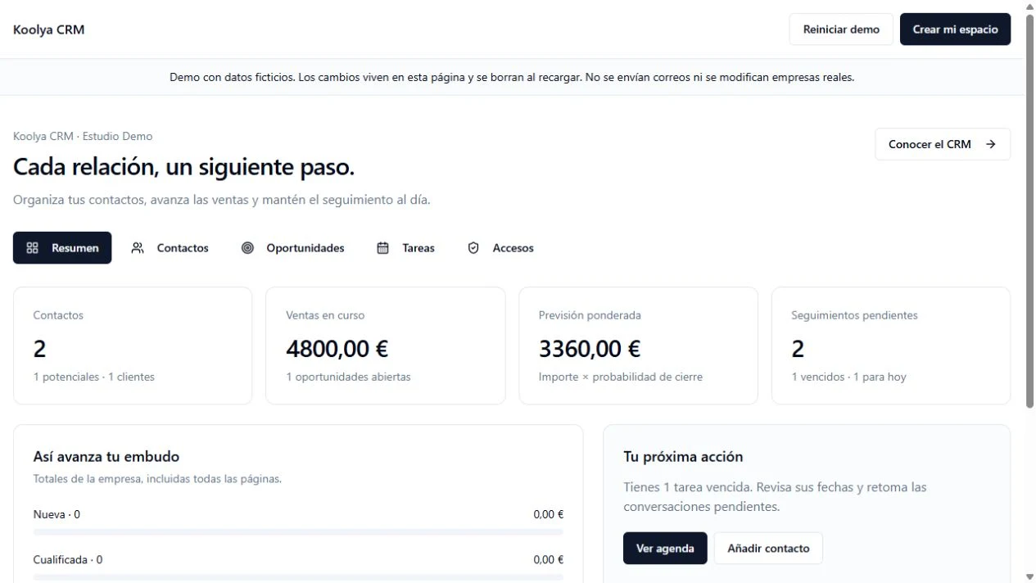
Task: Click 'Totales de la empresa' subtitle text
Action: (x=157, y=479)
